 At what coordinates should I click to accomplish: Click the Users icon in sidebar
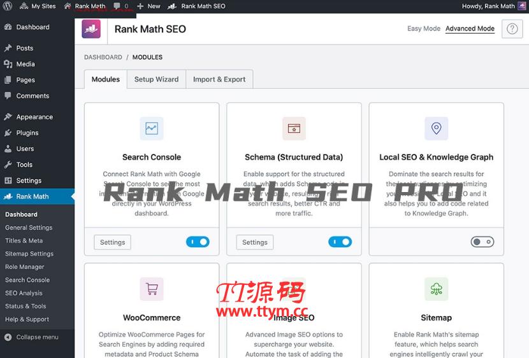[8, 149]
